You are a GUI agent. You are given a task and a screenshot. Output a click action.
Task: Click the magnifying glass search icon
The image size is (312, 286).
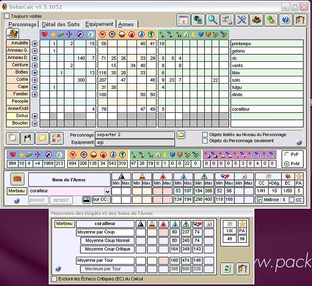tap(213, 20)
